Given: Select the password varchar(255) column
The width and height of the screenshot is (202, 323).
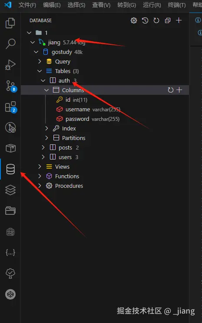Looking at the screenshot, I should [105, 119].
